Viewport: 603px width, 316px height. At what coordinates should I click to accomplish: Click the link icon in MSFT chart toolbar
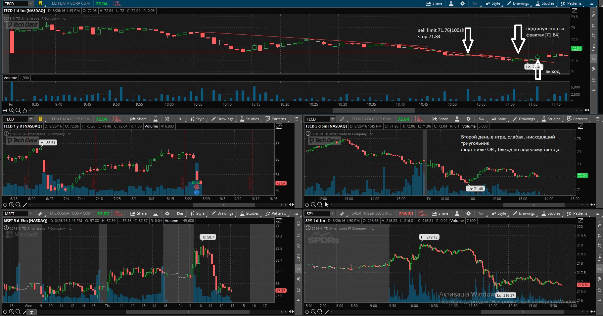tap(40, 213)
